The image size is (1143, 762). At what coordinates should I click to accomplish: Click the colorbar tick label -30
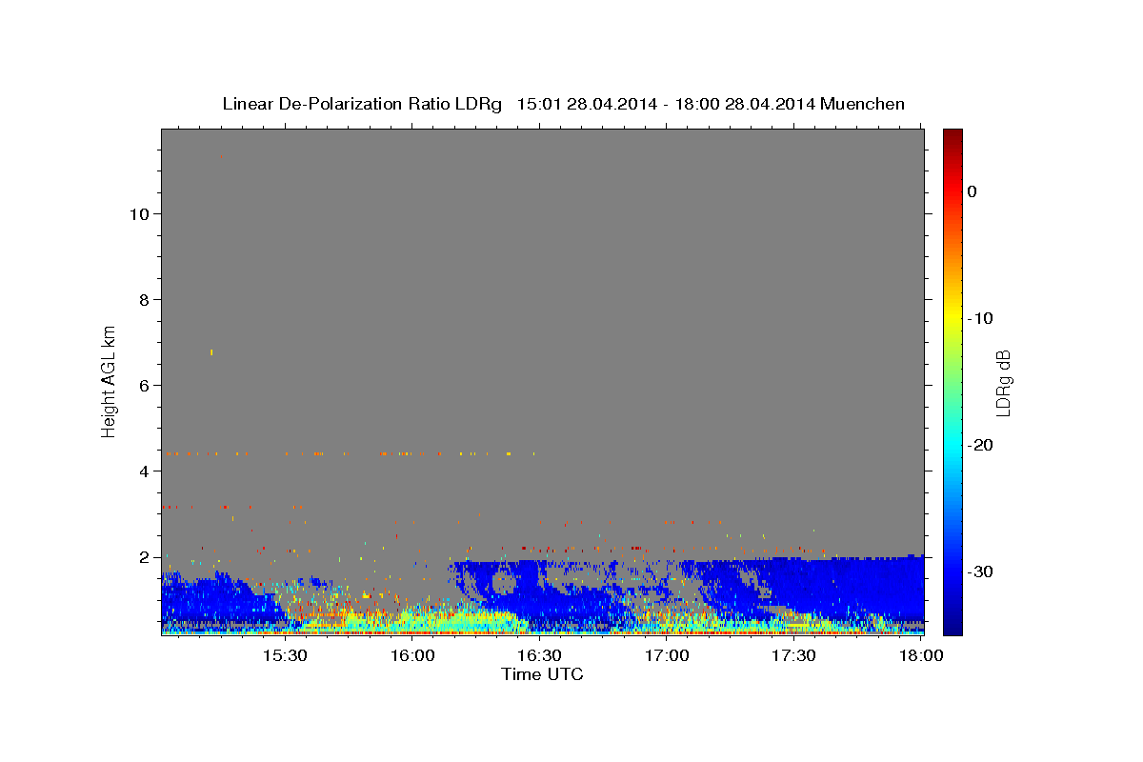click(x=980, y=571)
